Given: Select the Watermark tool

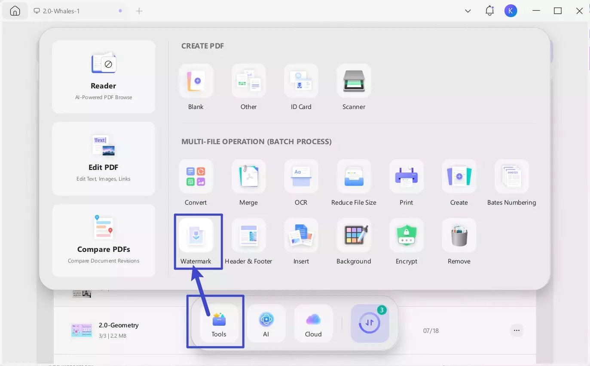Looking at the screenshot, I should click(196, 235).
